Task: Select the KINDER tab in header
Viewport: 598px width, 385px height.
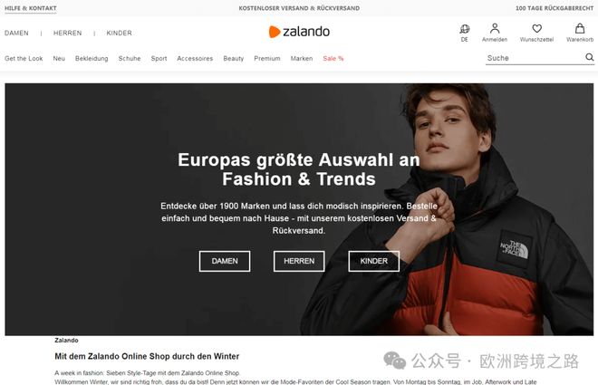Action: coord(119,34)
